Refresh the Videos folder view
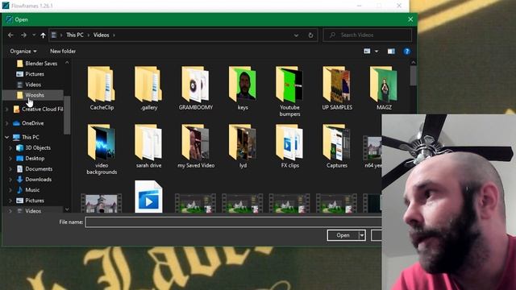 coord(310,35)
